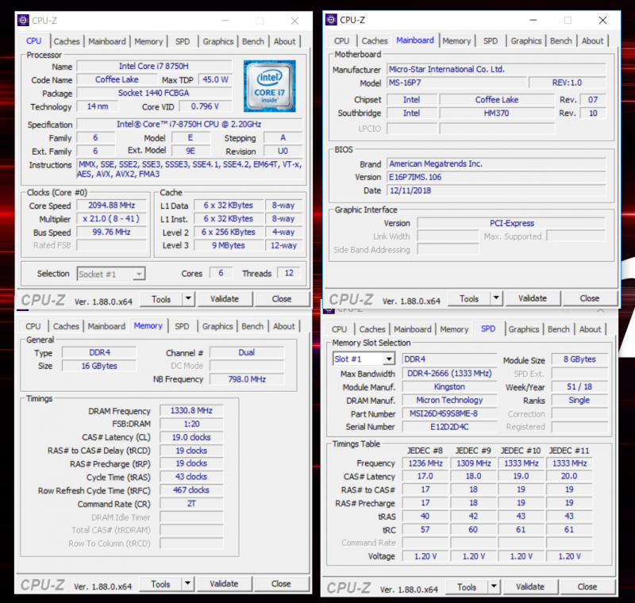Click Validate in the Memory timings window
This screenshot has width=635, height=603.
click(224, 584)
